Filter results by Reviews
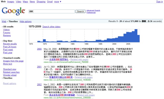Viewport: 164px width, 99px height. (7, 36)
